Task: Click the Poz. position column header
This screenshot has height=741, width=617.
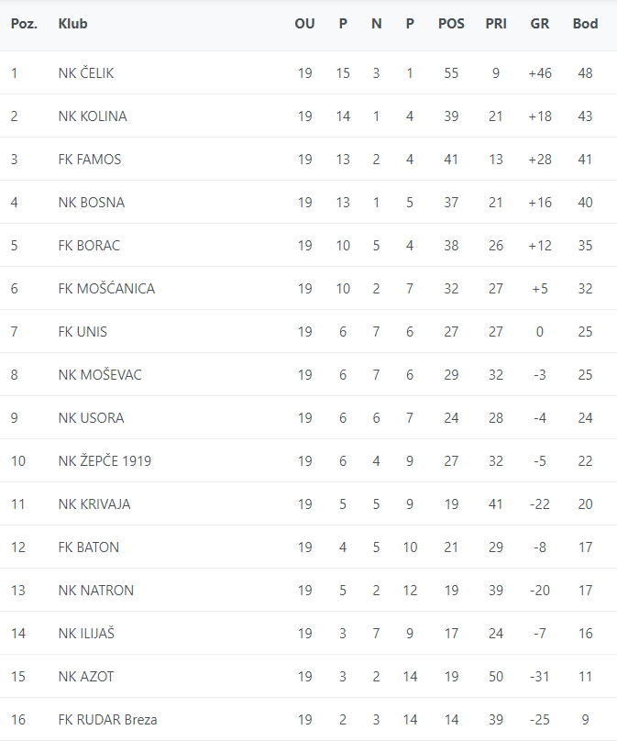Action: pyautogui.click(x=24, y=24)
